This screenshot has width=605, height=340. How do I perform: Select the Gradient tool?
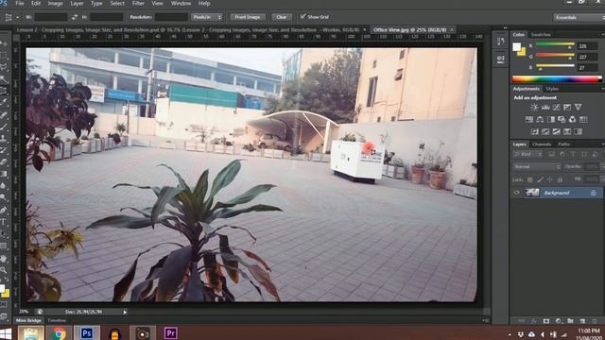click(4, 174)
